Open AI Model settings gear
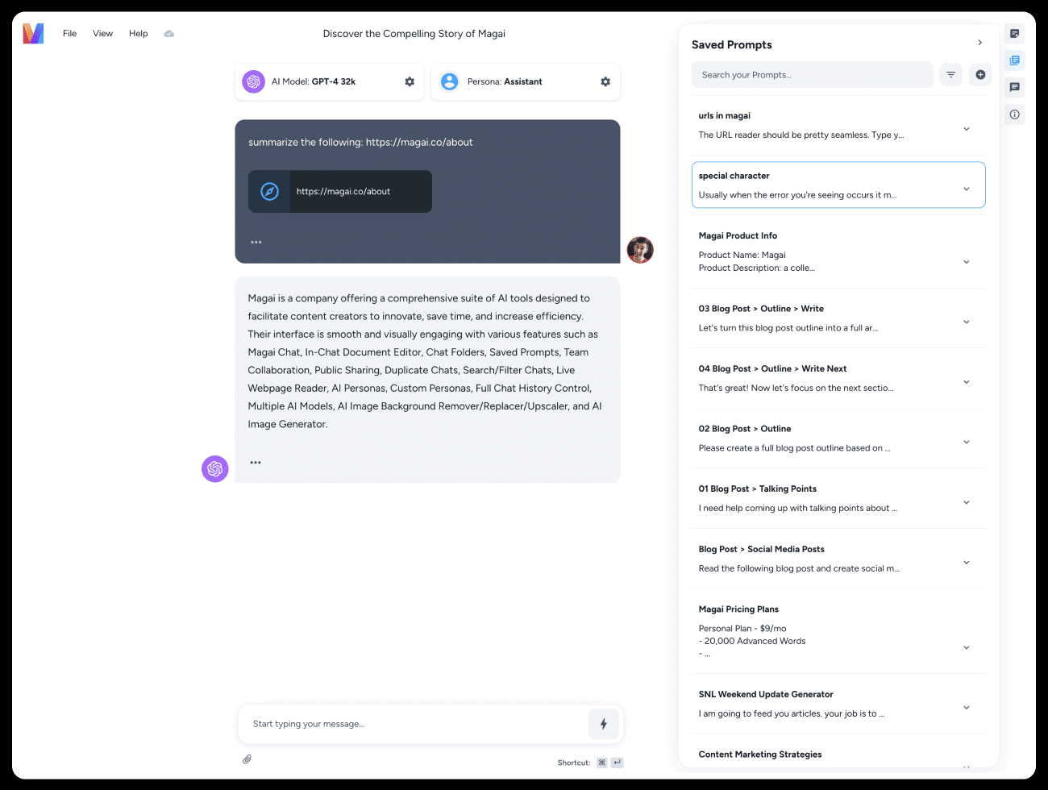Viewport: 1048px width, 790px height. click(410, 81)
